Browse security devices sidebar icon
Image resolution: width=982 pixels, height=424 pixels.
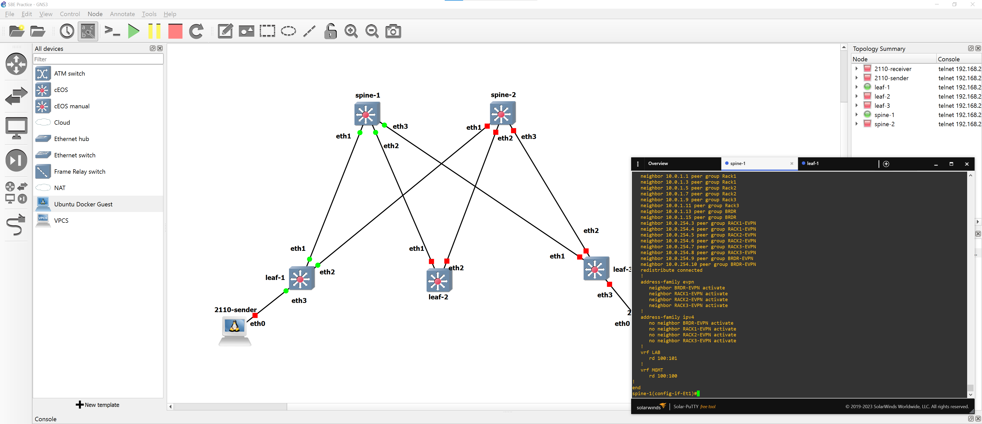[x=16, y=160]
